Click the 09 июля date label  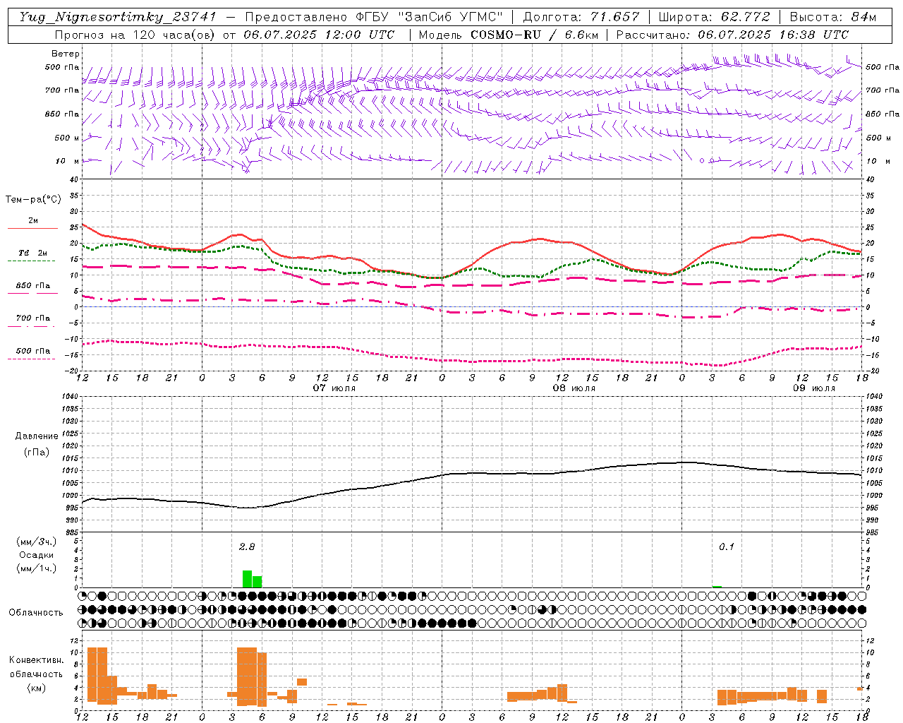[x=814, y=388]
